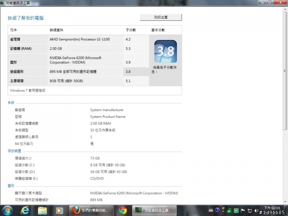The height and width of the screenshot is (216, 288).
Task: Click the 子分數 column header
Action: [x=130, y=30]
